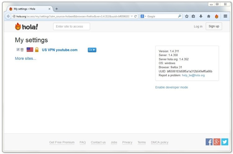The width and height of the screenshot is (233, 154).
Task: Open Hola Twitter icon
Action: tap(225, 142)
